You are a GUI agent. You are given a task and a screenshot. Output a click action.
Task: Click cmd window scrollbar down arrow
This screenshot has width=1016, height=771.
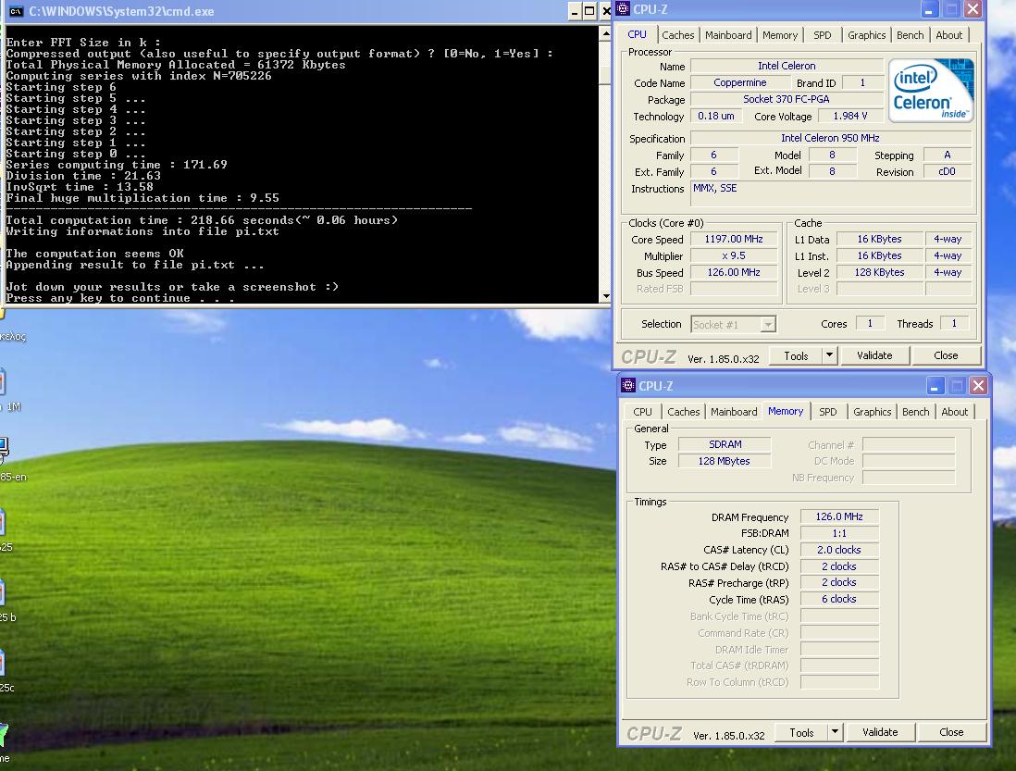coord(605,296)
